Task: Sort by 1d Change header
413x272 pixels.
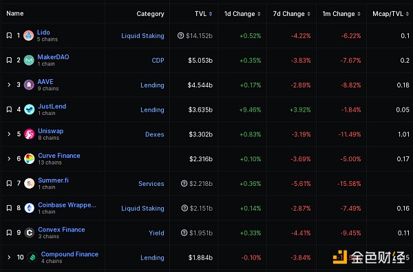Action: 242,14
